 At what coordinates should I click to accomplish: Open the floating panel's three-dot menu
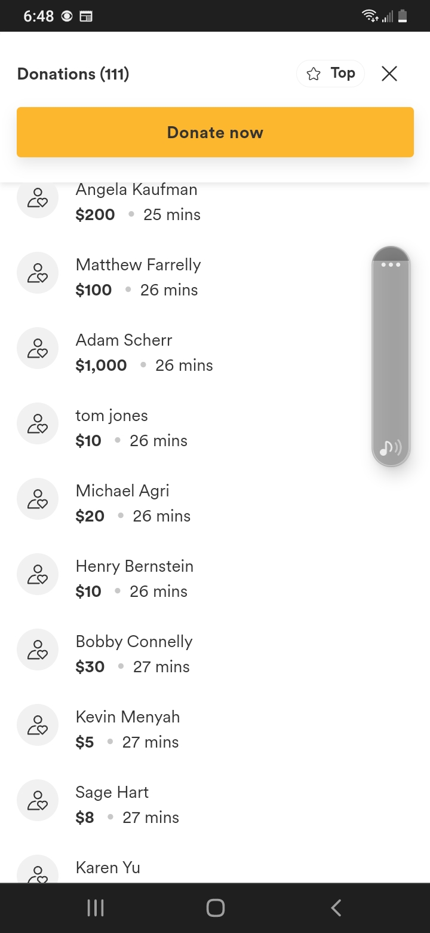coord(391,264)
